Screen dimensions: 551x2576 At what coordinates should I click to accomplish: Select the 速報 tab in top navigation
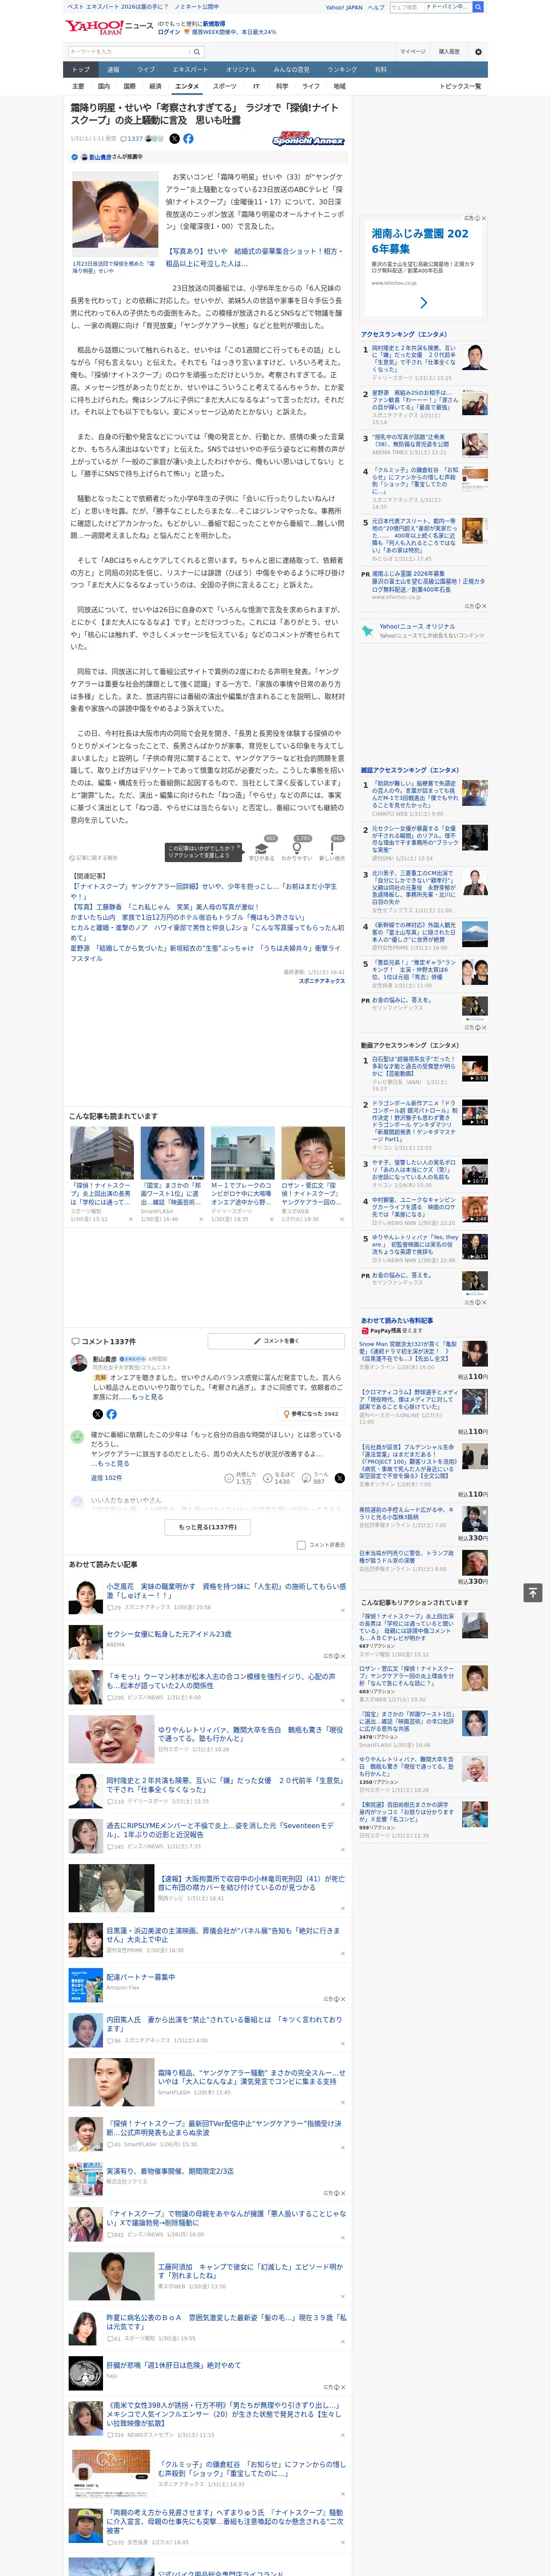tap(113, 70)
